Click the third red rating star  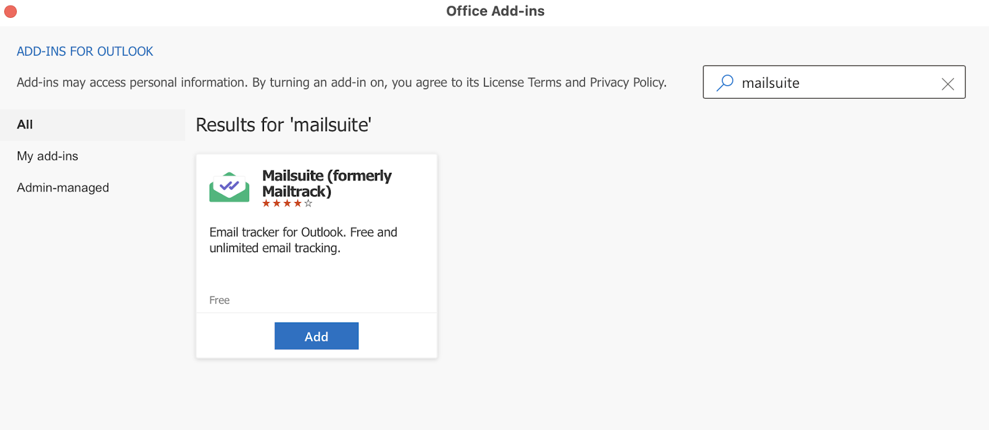(x=287, y=203)
